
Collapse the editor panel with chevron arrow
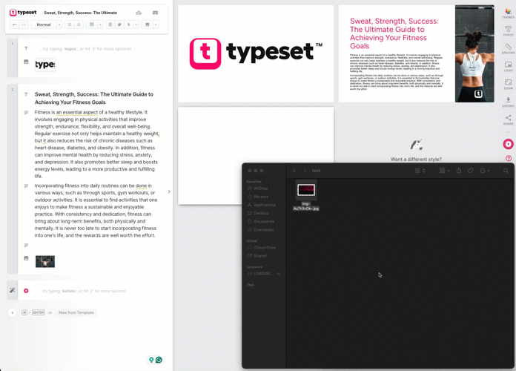(169, 191)
